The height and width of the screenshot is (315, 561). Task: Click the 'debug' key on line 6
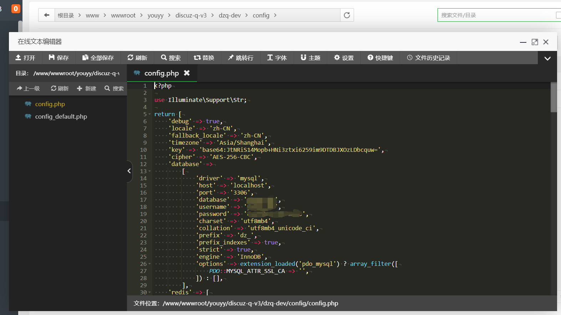pyautogui.click(x=180, y=122)
